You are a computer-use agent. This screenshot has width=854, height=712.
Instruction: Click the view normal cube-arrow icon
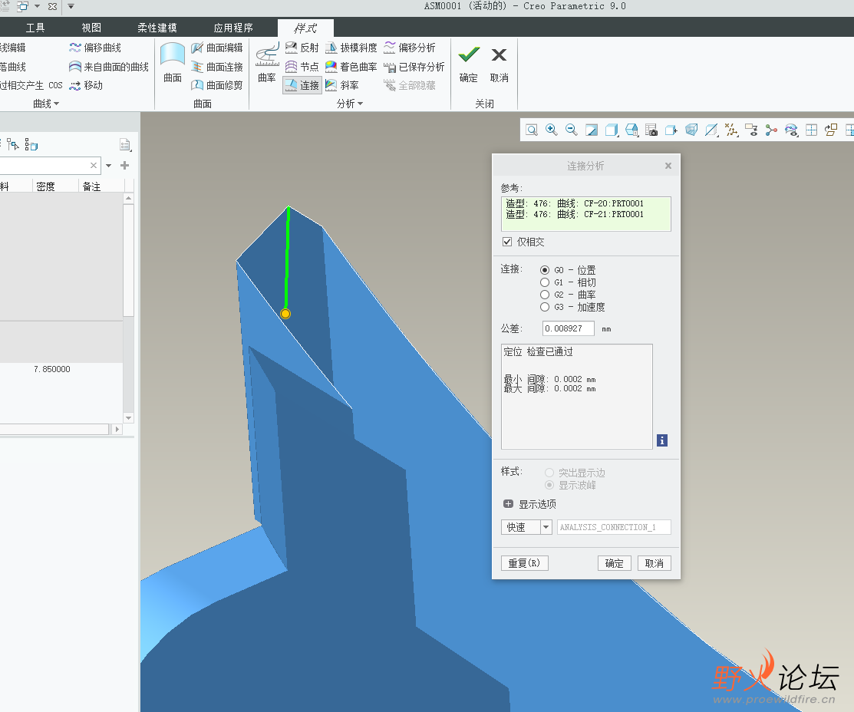[671, 130]
